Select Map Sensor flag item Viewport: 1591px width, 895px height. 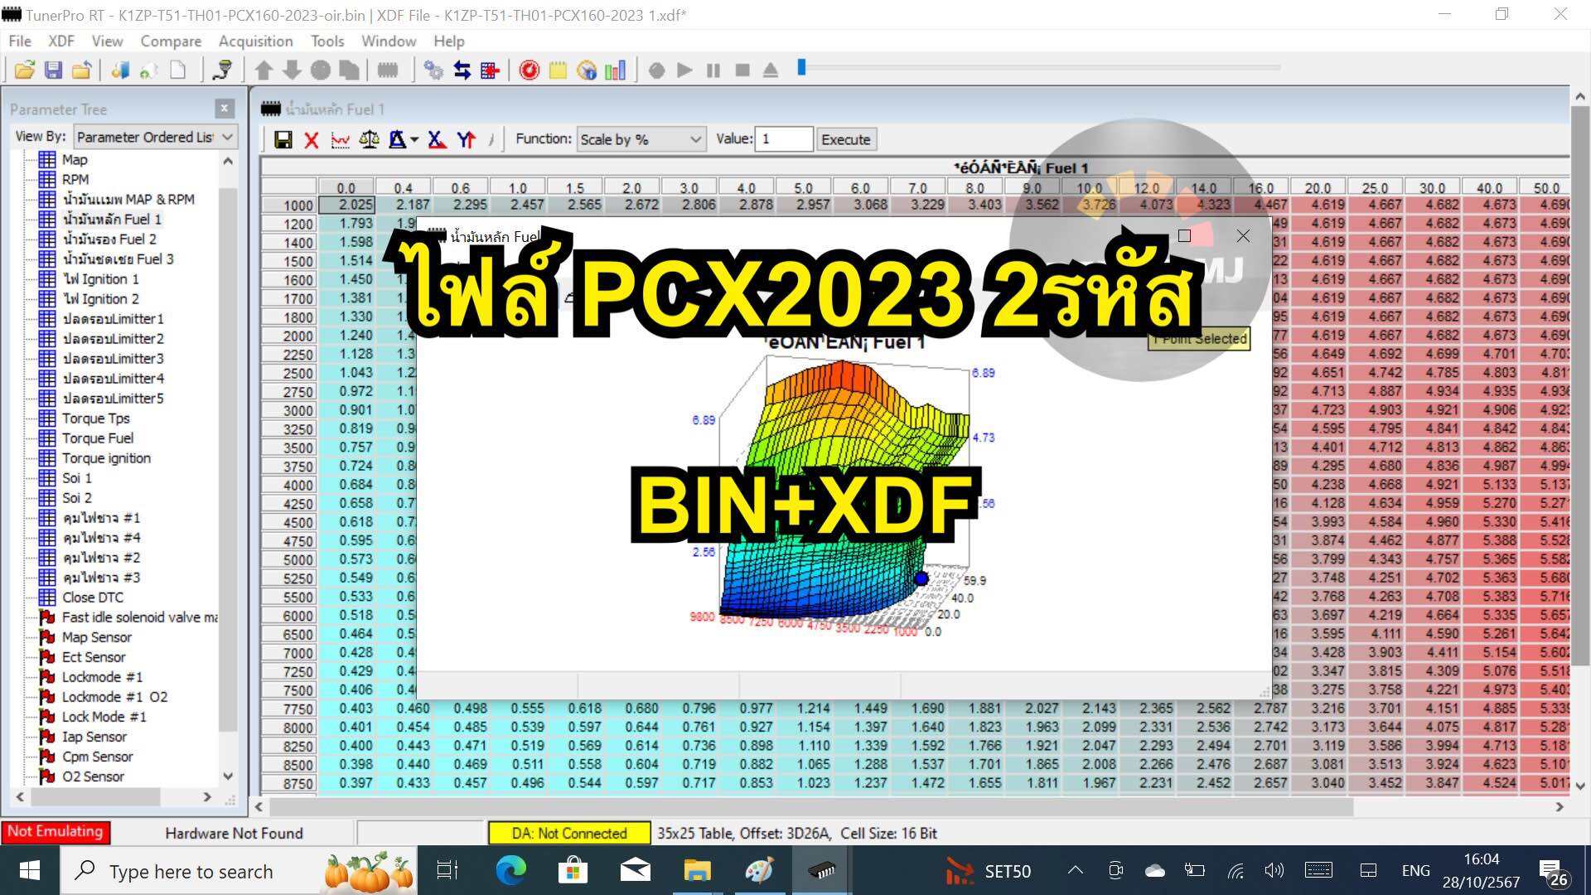pos(96,636)
